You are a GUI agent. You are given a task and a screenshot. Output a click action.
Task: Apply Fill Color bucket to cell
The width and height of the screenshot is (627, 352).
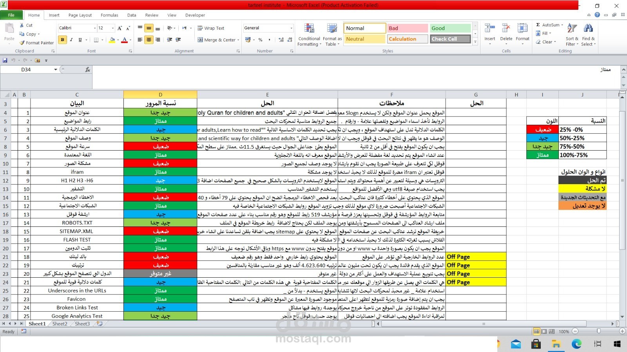112,40
